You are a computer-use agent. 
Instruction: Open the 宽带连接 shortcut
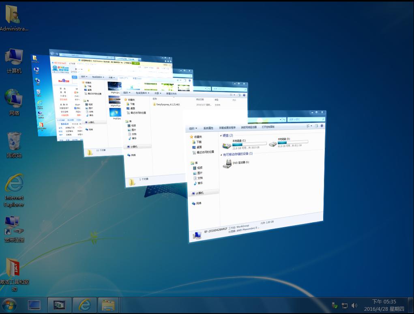[x=14, y=229]
